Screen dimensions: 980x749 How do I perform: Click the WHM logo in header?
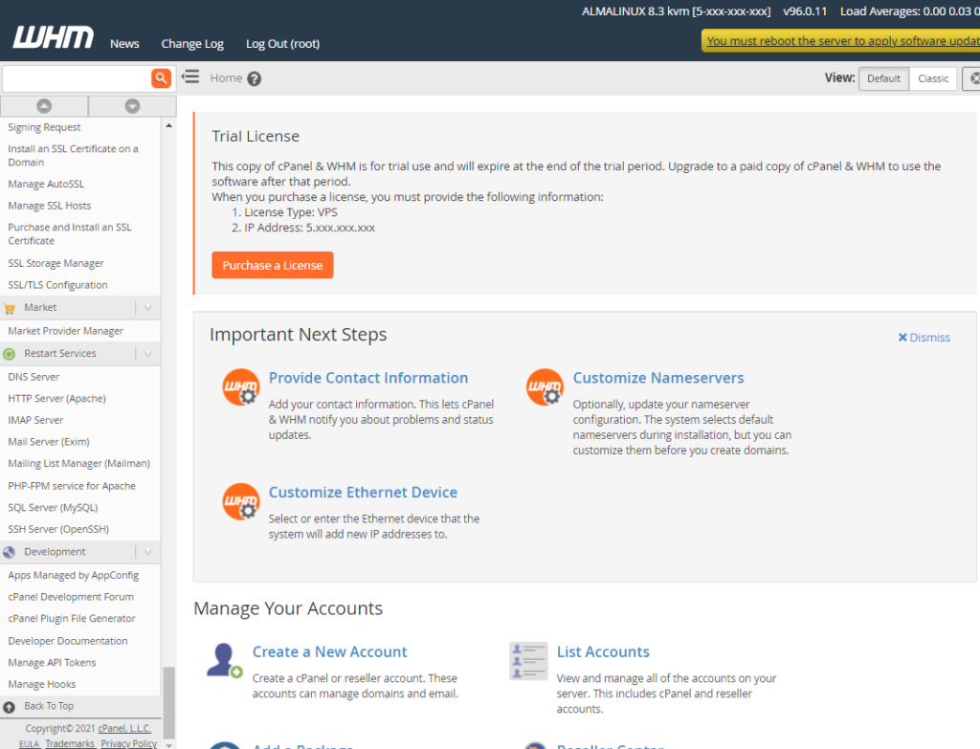[x=54, y=39]
